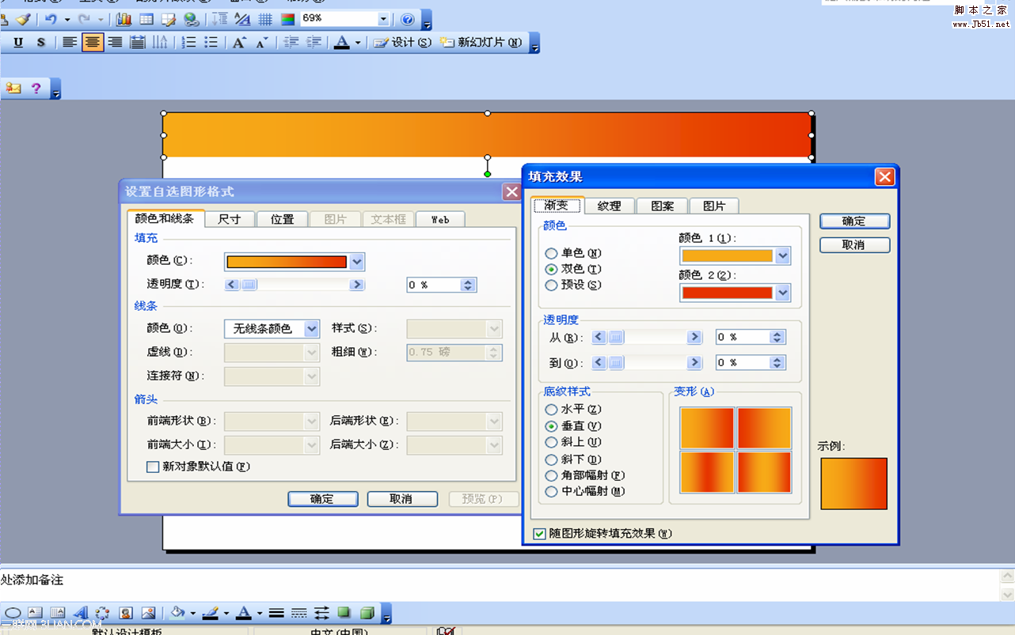This screenshot has height=635, width=1015.
Task: Click 确定 in the fill effects dialog
Action: pos(854,221)
